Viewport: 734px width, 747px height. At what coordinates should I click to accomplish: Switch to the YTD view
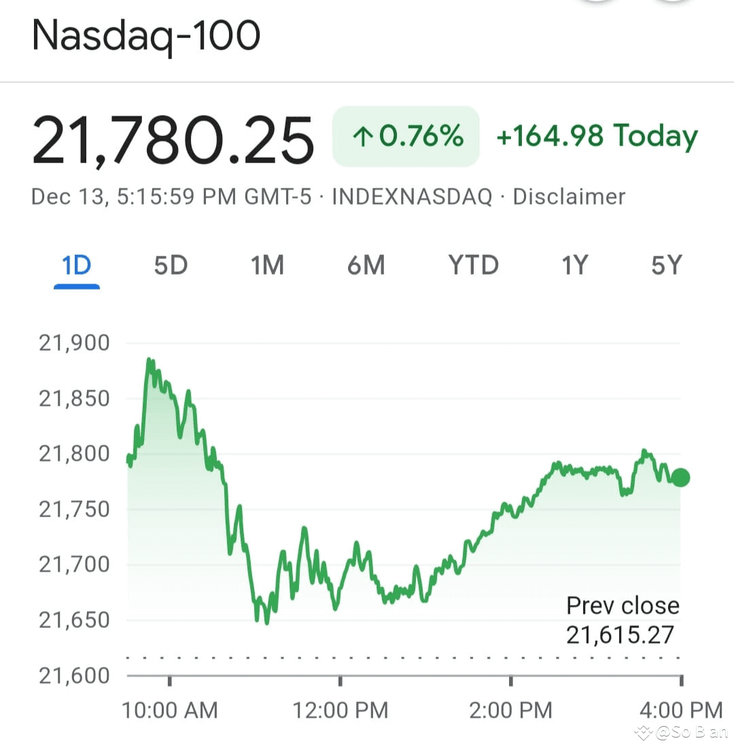pyautogui.click(x=473, y=266)
